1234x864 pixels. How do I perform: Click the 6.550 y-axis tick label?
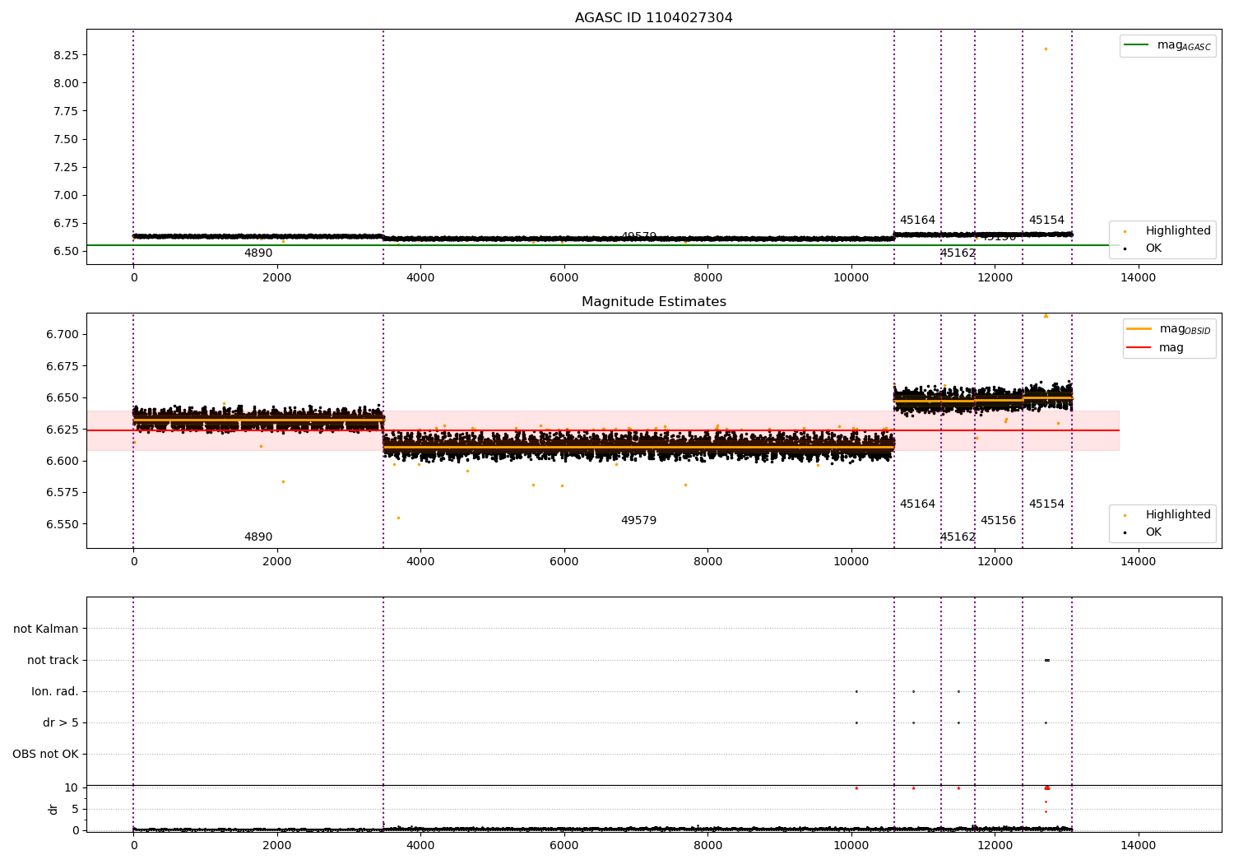63,524
